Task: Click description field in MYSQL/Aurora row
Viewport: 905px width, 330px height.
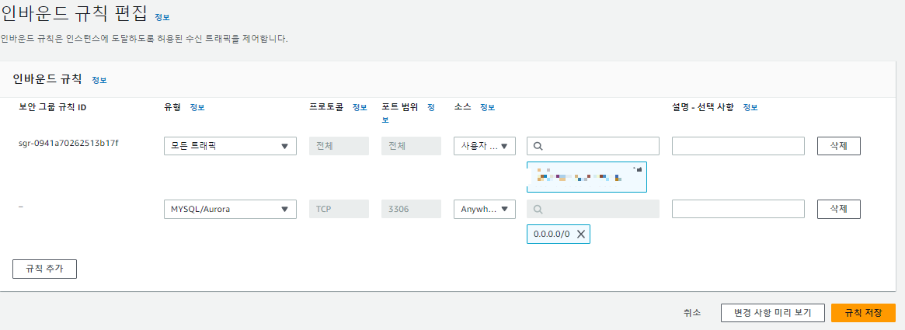Action: tap(738, 210)
